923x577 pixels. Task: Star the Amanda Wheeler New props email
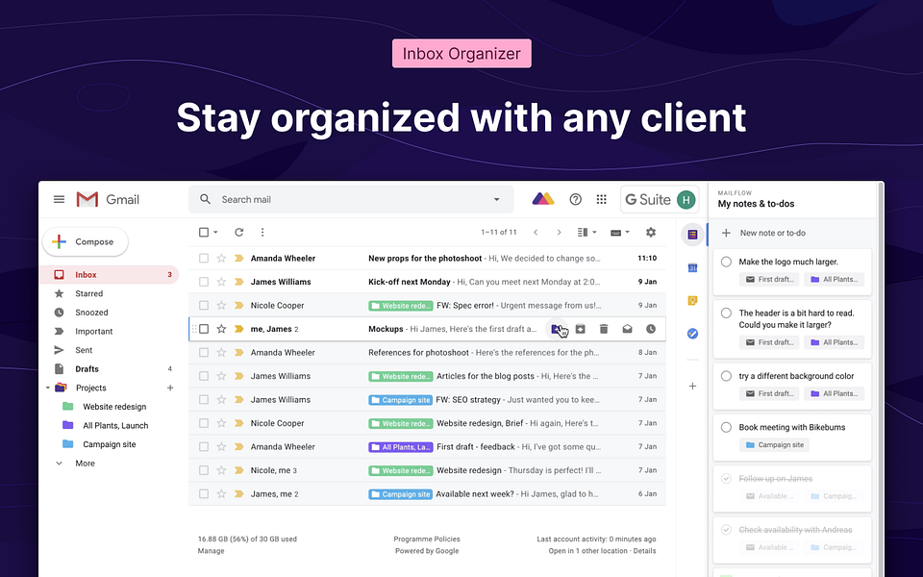(x=221, y=259)
